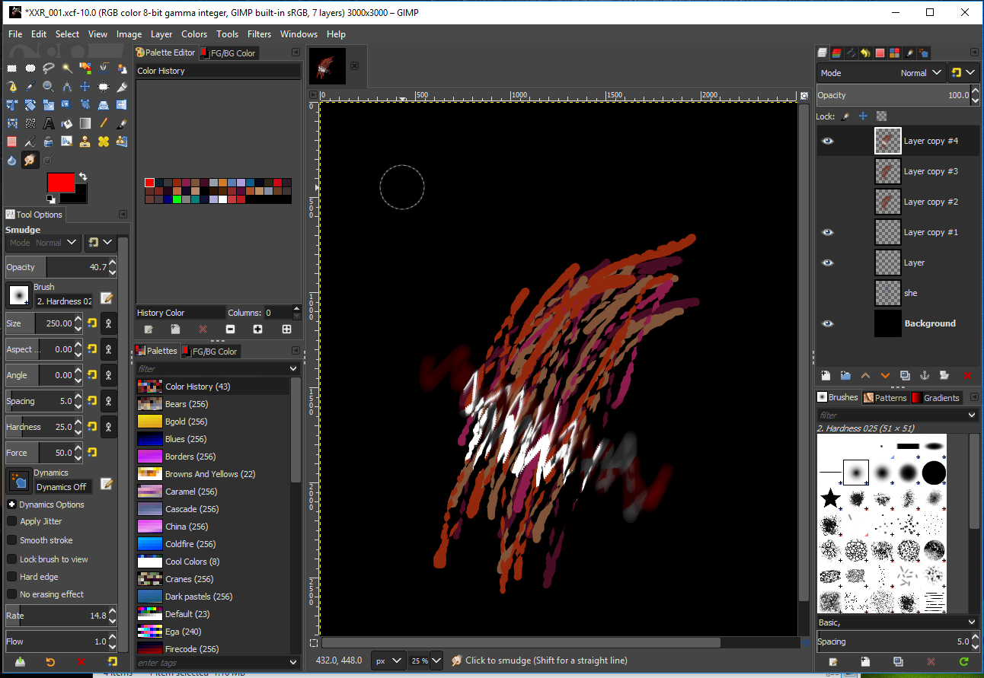Swap foreground and background colors
This screenshot has width=984, height=678.
click(83, 177)
